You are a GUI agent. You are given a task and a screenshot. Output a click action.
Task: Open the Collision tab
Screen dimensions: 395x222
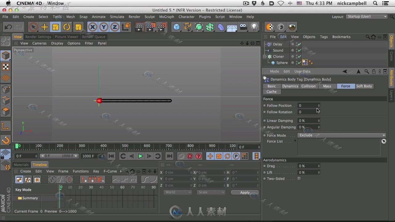click(x=309, y=86)
